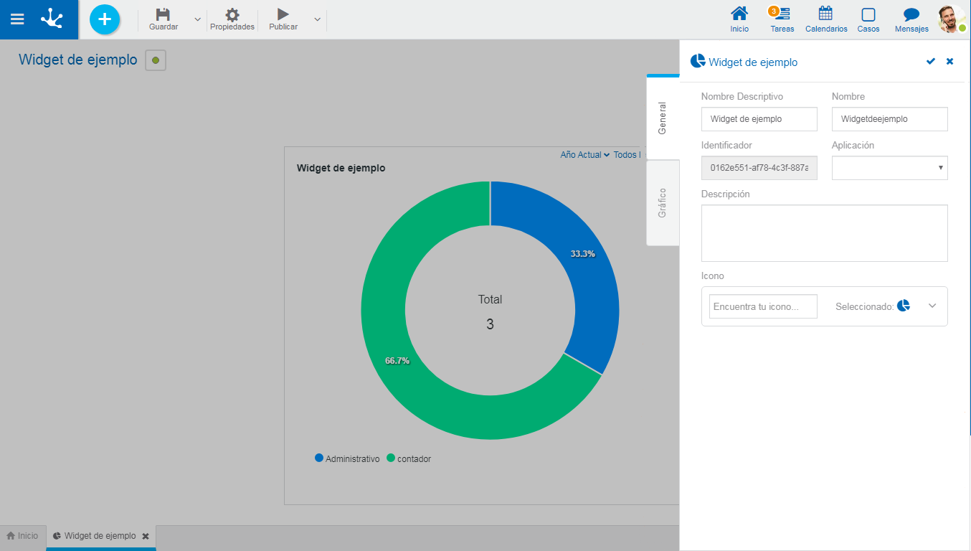971x551 pixels.
Task: Edit the Nombre Descriptivo field
Action: pyautogui.click(x=759, y=119)
